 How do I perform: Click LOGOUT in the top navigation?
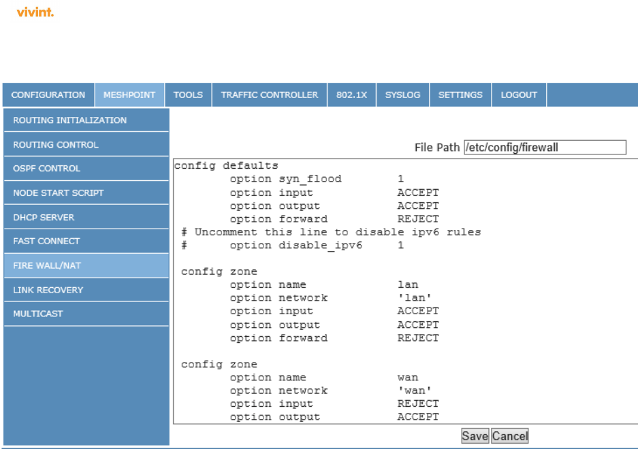(x=519, y=95)
